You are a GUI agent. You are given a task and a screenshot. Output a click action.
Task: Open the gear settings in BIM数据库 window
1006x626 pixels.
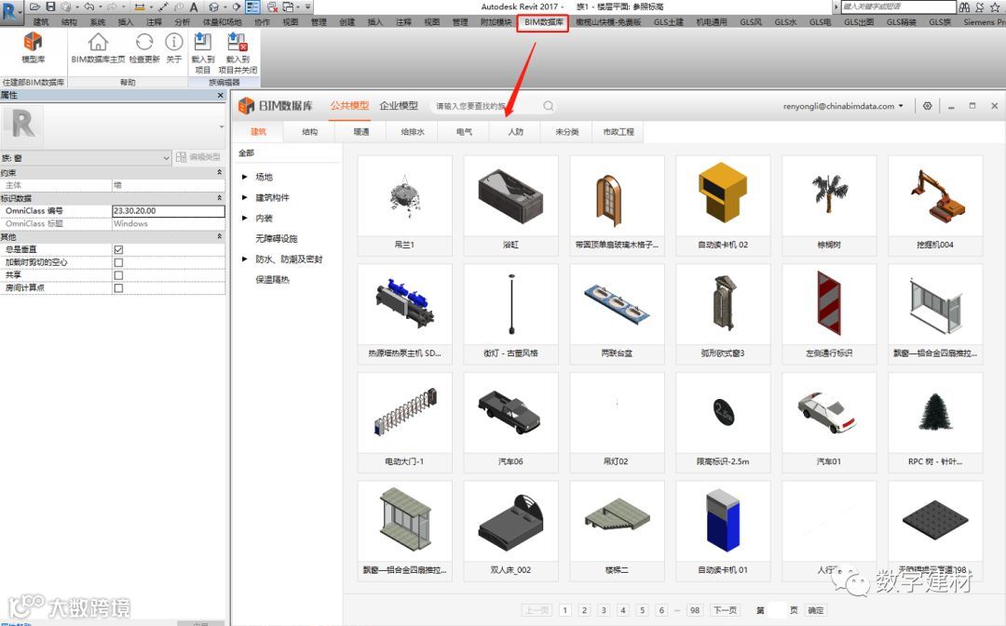point(927,106)
